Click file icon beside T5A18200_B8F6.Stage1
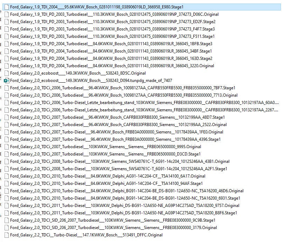 6,213
